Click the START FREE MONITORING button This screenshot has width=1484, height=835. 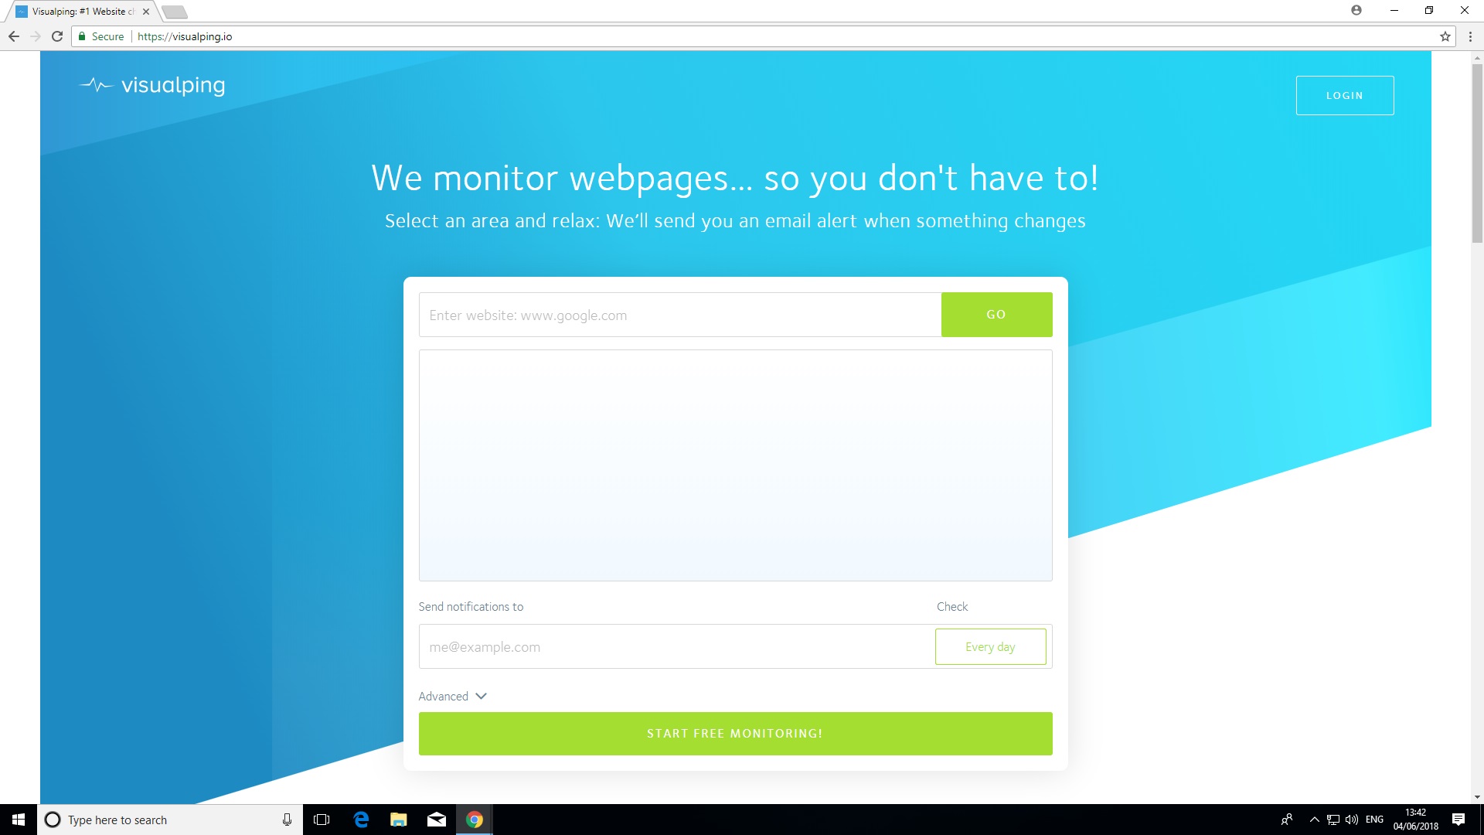735,733
